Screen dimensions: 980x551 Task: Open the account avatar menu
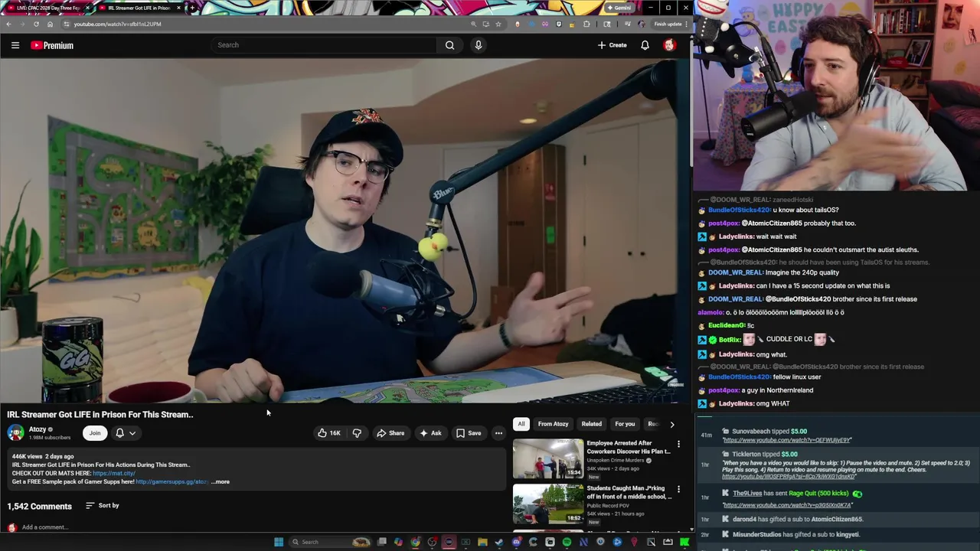coord(669,45)
